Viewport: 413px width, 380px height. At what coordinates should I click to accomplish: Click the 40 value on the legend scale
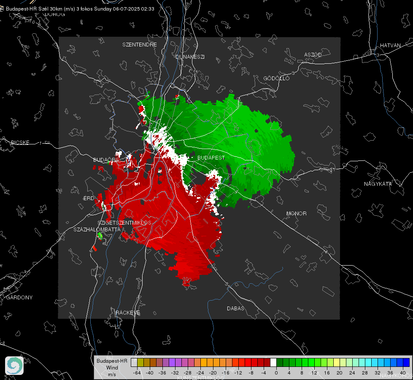coord(403,373)
